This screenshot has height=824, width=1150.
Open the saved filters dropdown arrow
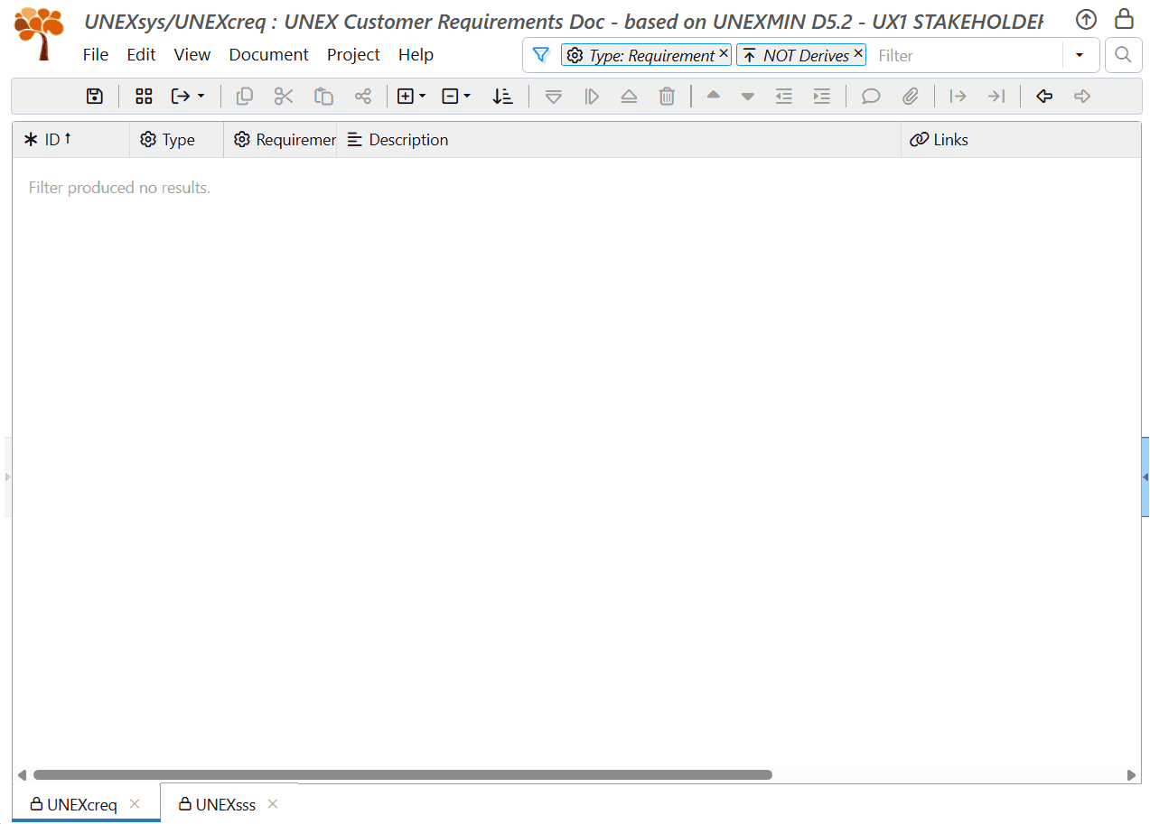1080,55
